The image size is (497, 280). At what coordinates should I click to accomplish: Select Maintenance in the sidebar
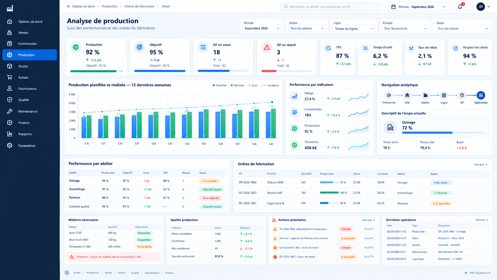pyautogui.click(x=30, y=111)
